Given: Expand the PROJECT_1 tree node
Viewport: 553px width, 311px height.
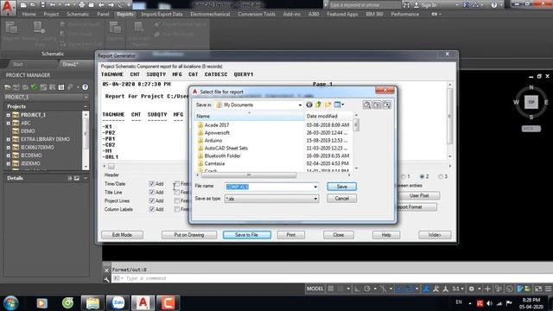Looking at the screenshot, I should 8,115.
